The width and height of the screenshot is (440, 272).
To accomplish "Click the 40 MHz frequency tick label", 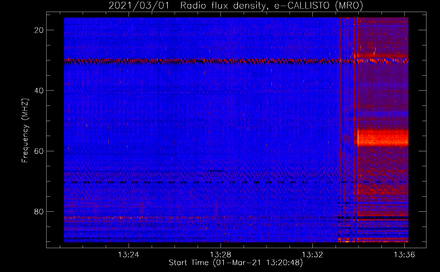I will coord(39,91).
